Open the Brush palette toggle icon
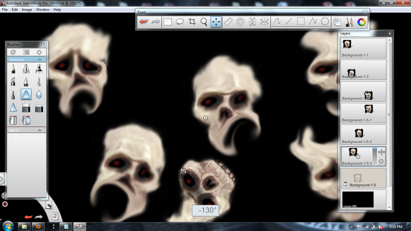This screenshot has height=231, width=411. pyautogui.click(x=349, y=22)
